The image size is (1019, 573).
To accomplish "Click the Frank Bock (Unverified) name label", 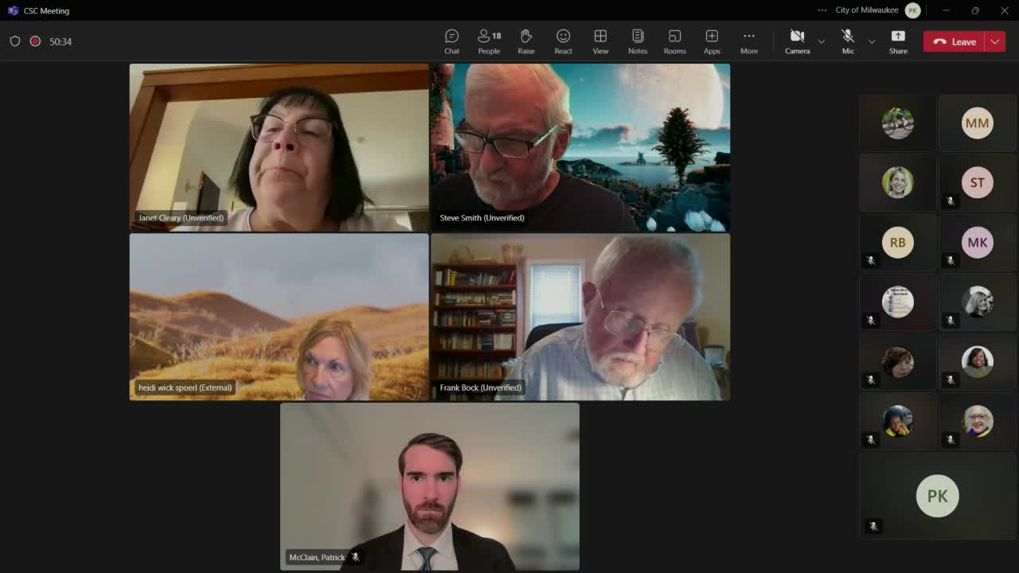I will click(480, 388).
